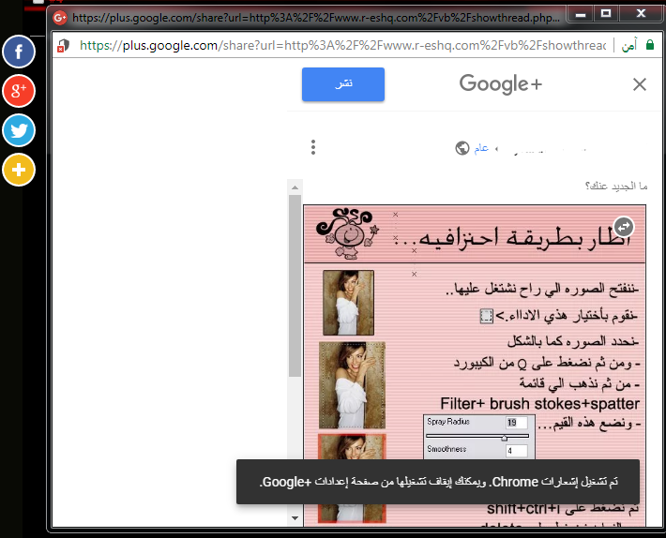
Task: Click the red-bordered photo thumbnail
Action: pyautogui.click(x=352, y=478)
